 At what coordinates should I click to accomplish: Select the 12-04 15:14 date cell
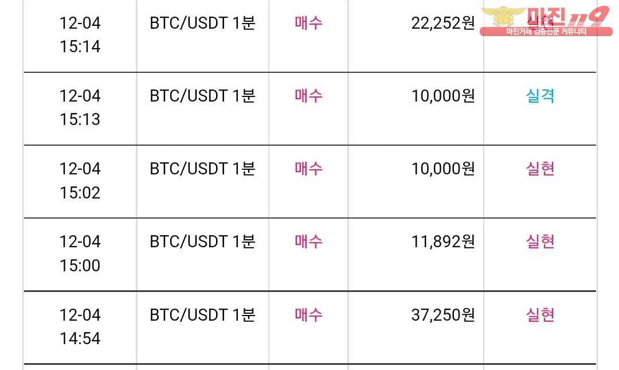[x=80, y=35]
